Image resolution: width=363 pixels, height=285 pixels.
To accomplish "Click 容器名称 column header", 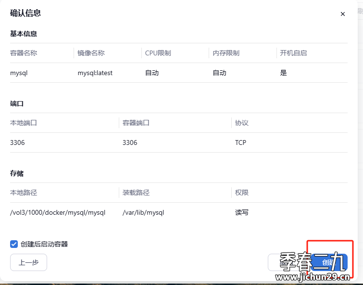I will [24, 53].
